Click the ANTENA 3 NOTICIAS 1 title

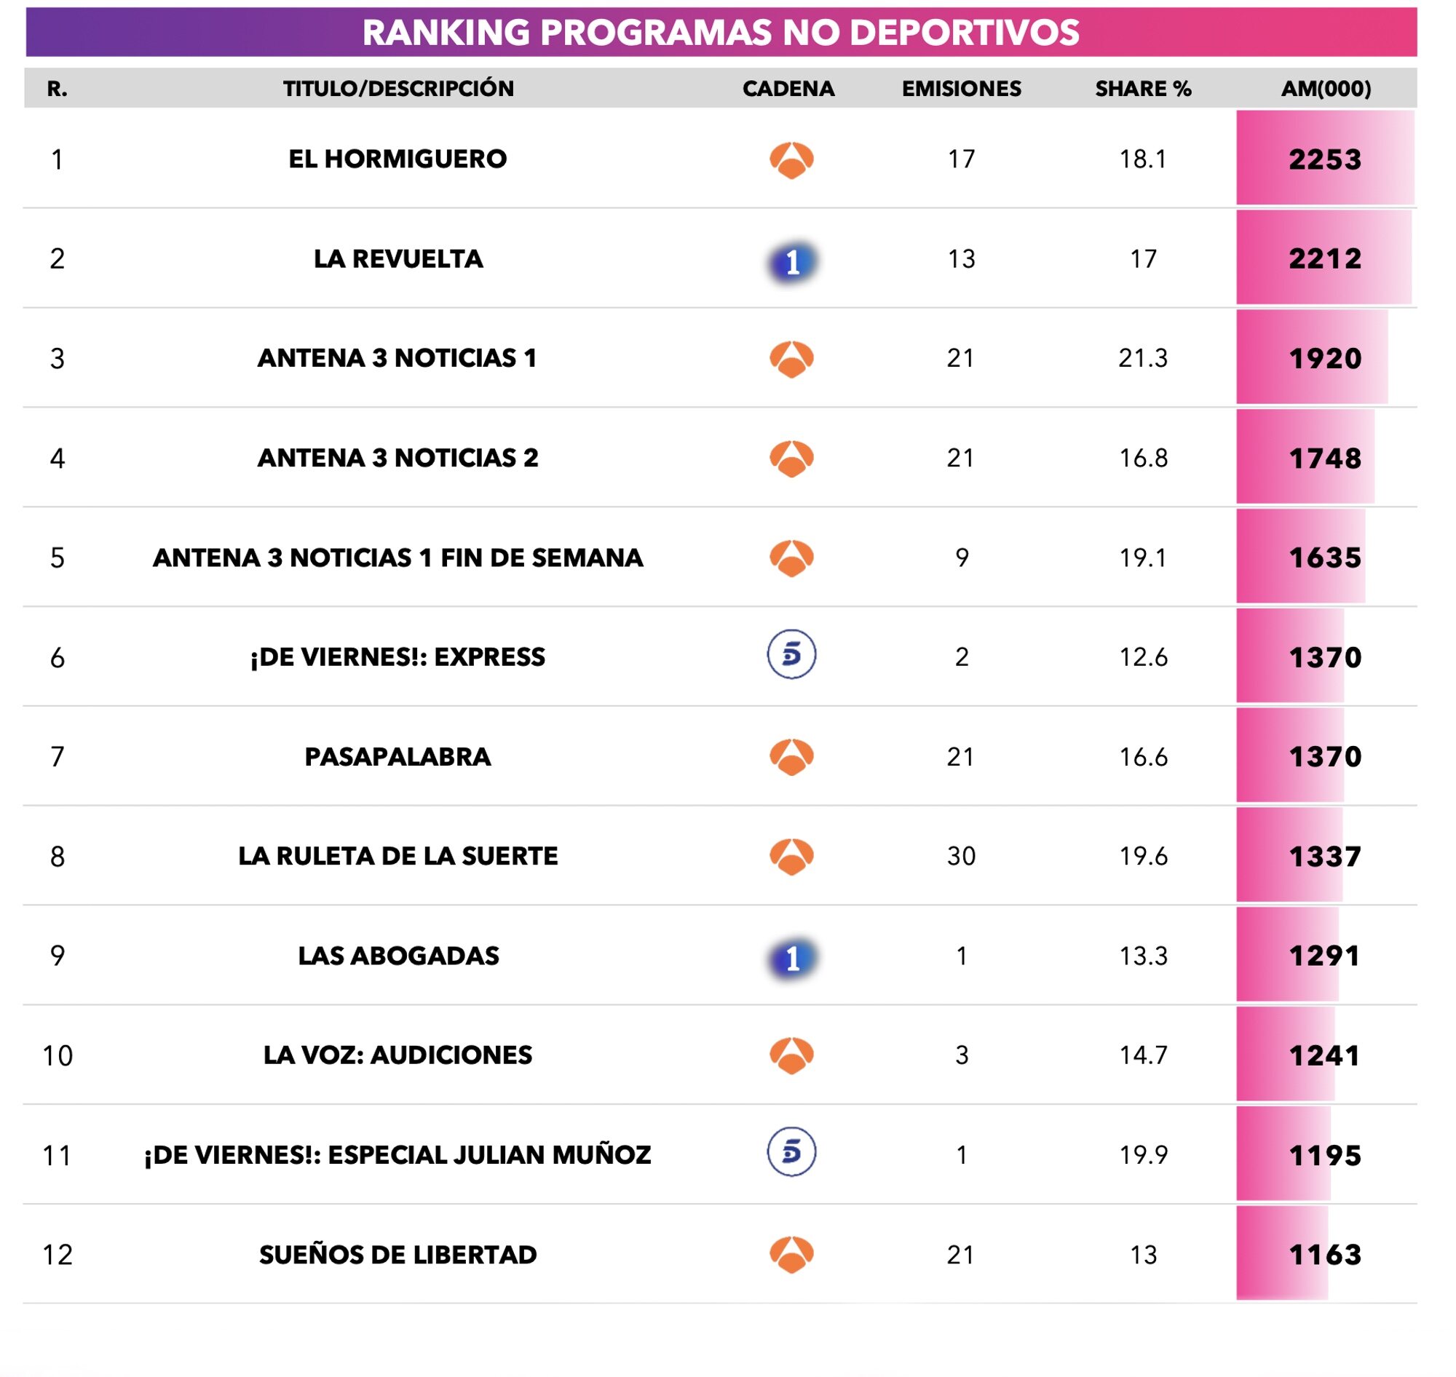tap(397, 358)
